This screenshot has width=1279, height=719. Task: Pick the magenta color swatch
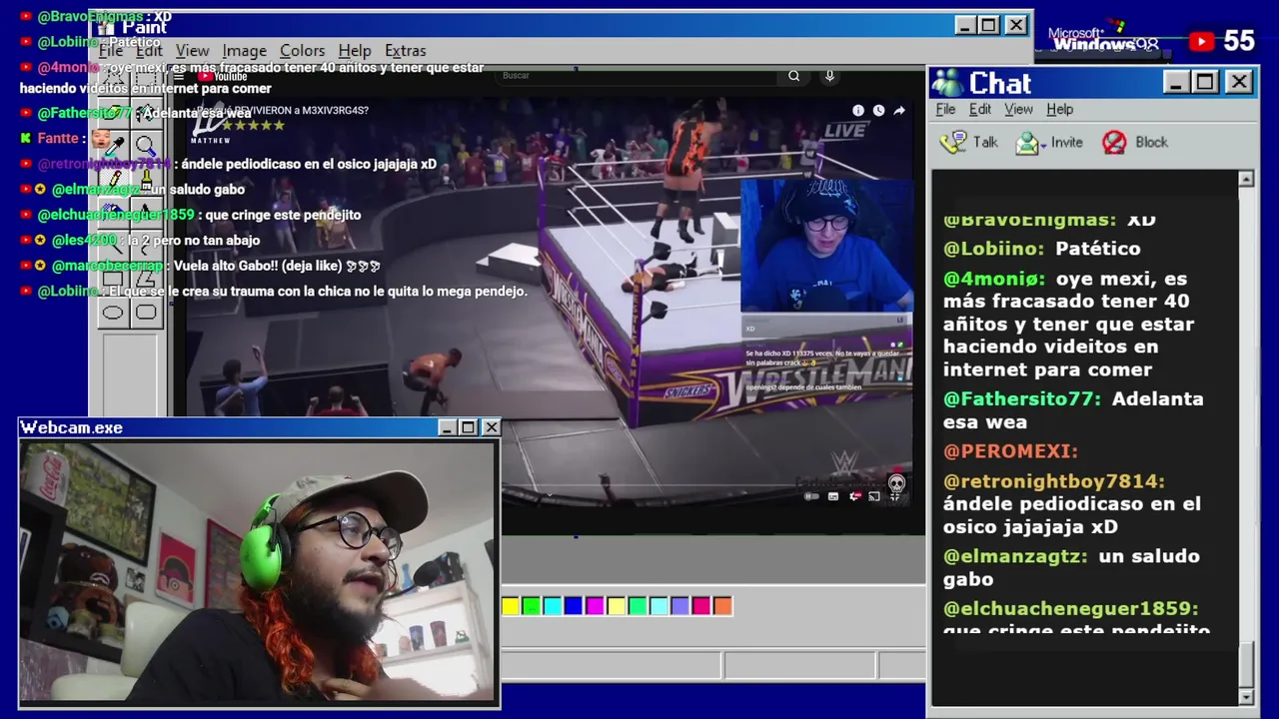(595, 605)
